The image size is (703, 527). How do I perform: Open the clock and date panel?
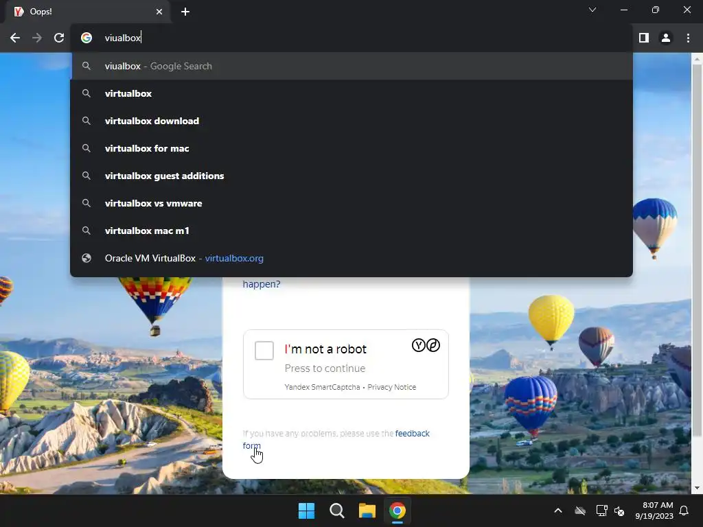pos(654,511)
